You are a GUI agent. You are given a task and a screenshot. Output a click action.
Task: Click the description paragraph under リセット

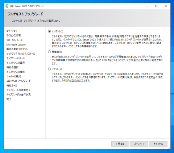(x=107, y=77)
